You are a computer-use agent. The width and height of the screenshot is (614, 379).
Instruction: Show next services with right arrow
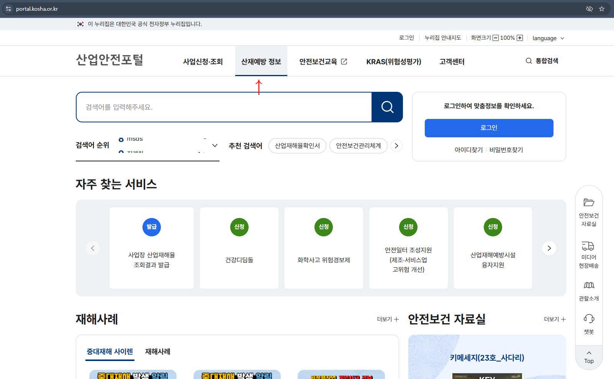pos(549,248)
